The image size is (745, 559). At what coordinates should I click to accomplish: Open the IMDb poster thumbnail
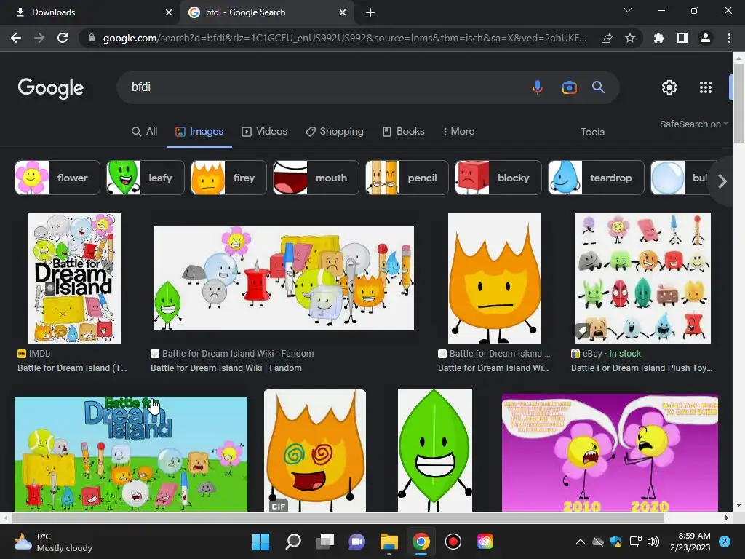pyautogui.click(x=74, y=278)
